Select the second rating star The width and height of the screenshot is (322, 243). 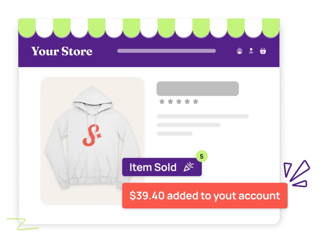click(170, 101)
